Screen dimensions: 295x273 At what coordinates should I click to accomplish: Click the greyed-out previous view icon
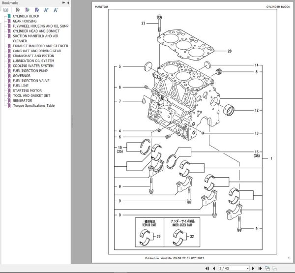click(x=274, y=269)
